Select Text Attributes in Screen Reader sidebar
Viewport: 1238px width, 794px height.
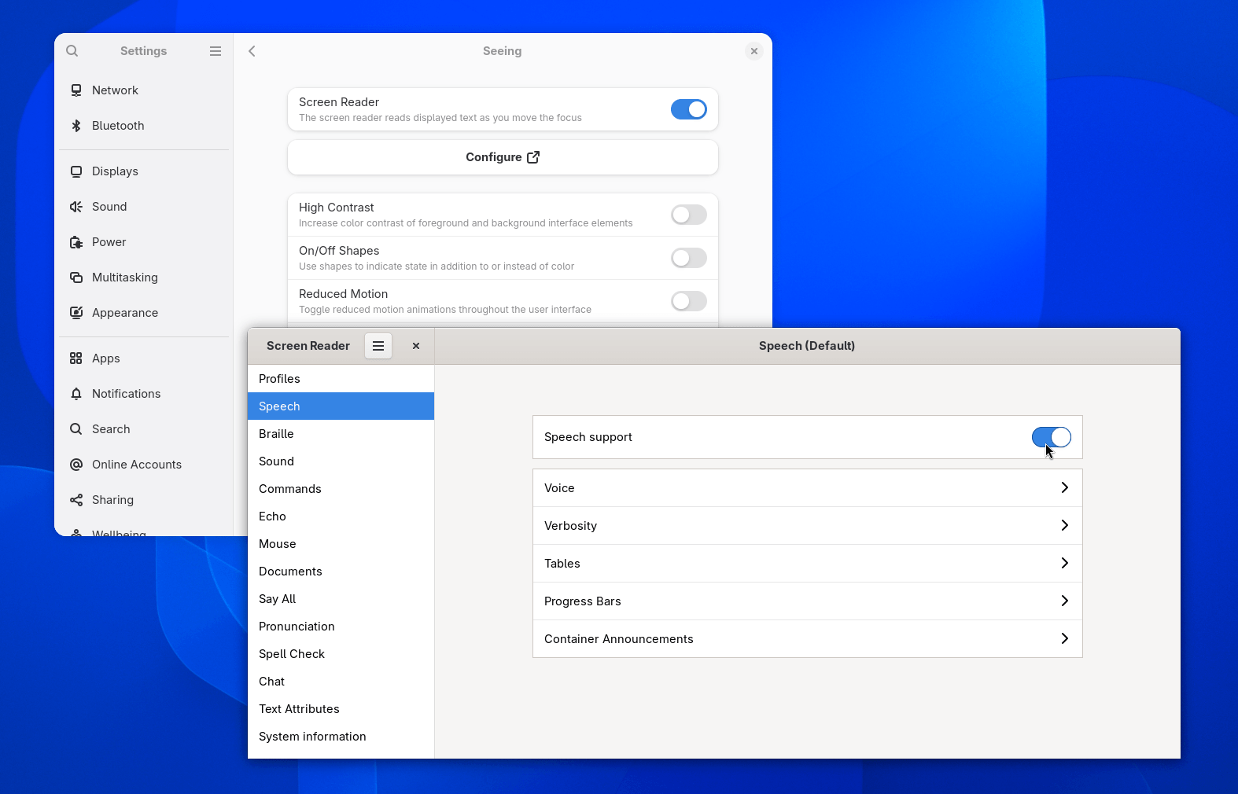[341, 709]
